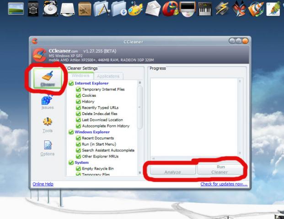This screenshot has width=284, height=219.
Task: Click Progress panel scroll up arrow
Action: coord(240,81)
